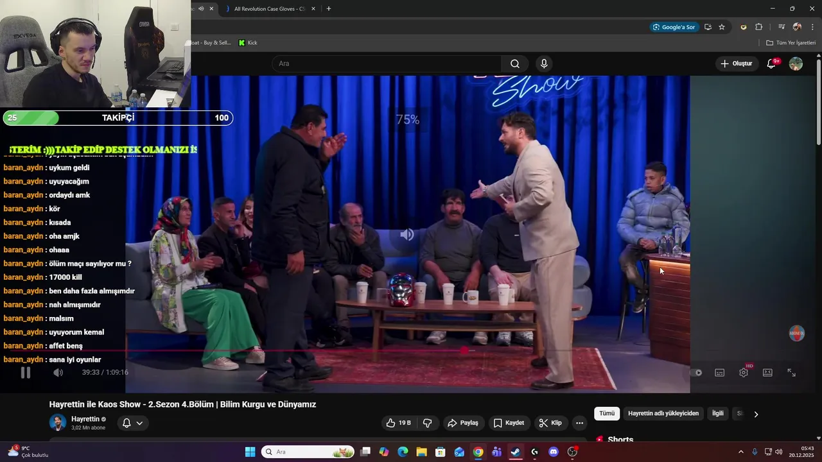Click the Google'a Sor lens button
Screen dimensions: 822x462
coord(674,27)
